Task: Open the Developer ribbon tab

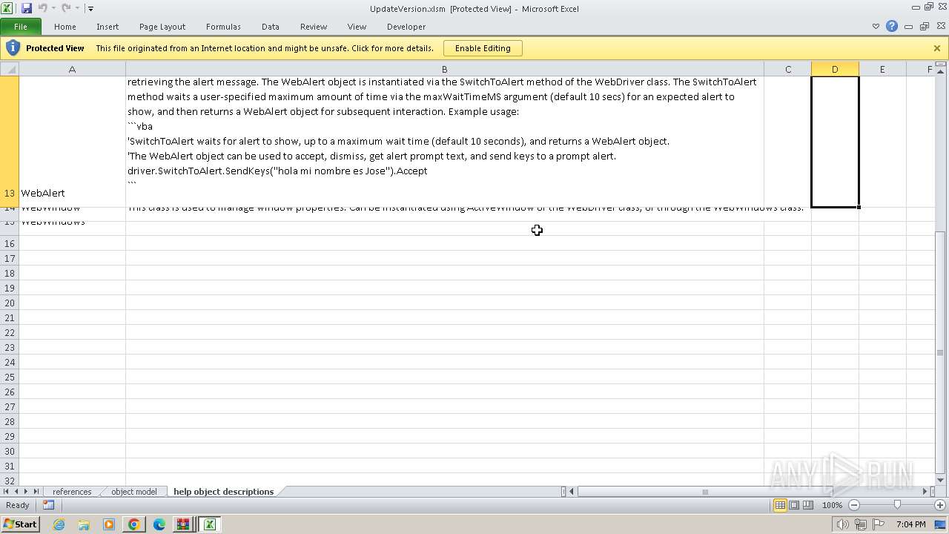Action: (406, 27)
